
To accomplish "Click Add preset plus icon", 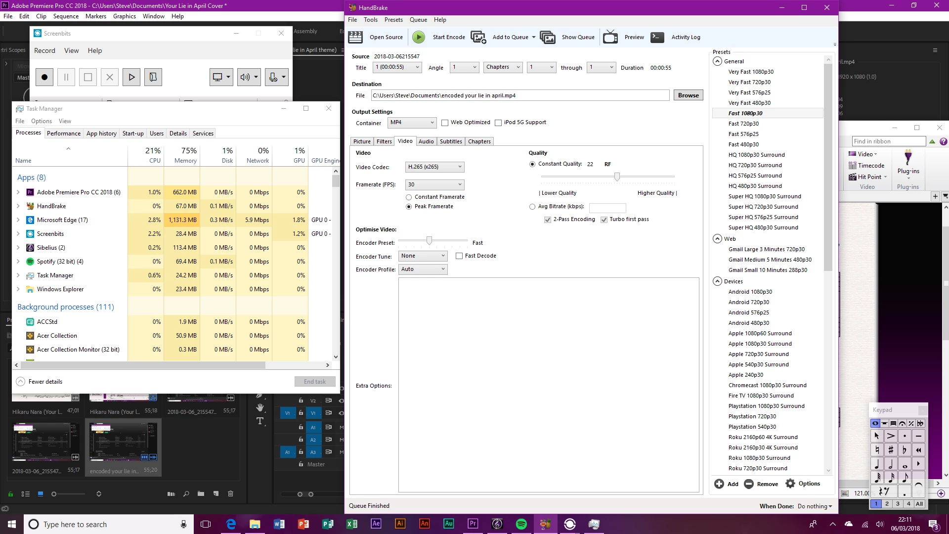I will tap(719, 484).
